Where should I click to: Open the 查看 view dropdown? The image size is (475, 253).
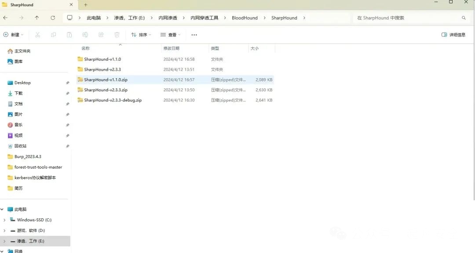170,35
